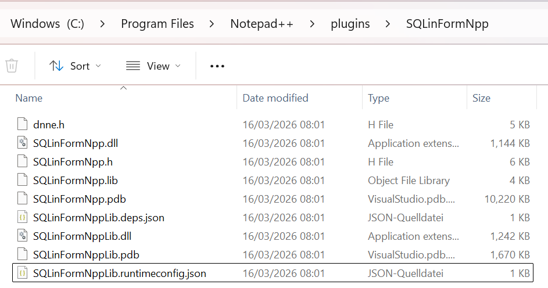Open the See more ellipsis menu
This screenshot has height=288, width=548.
tap(217, 66)
